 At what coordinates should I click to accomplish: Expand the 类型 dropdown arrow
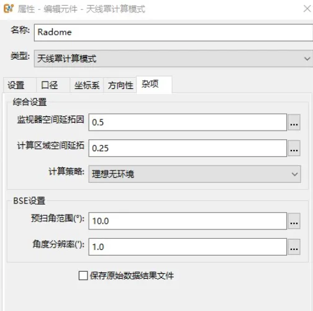[307, 58]
